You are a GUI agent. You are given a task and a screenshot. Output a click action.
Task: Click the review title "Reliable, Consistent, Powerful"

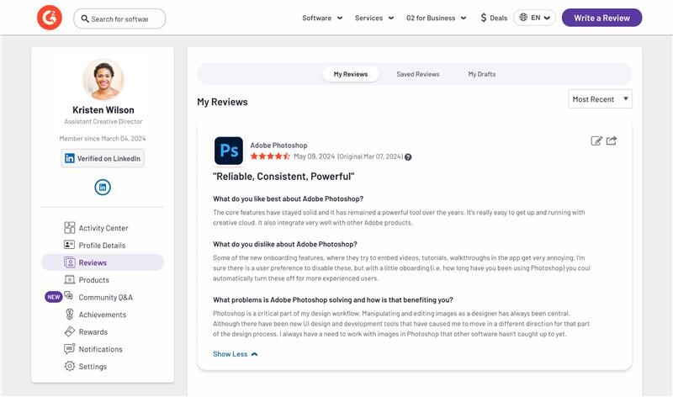point(284,177)
